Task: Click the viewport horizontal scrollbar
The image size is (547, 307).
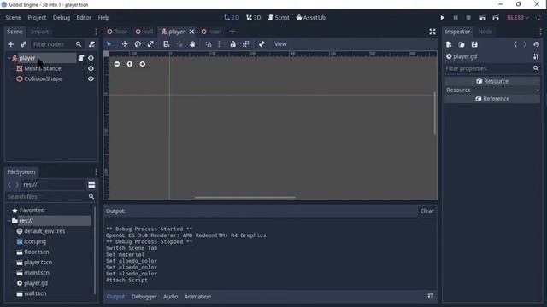Action: [245, 197]
